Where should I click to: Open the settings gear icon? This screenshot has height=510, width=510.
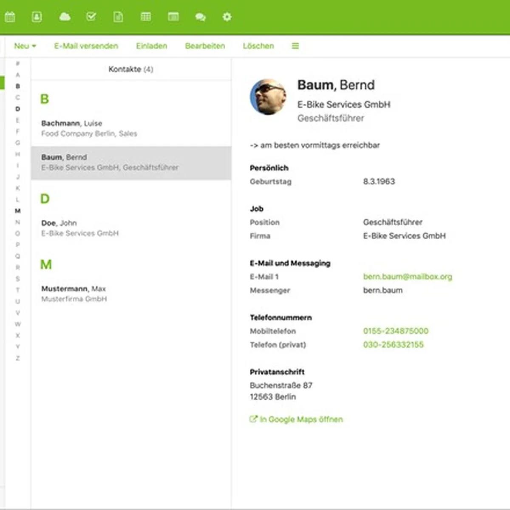[227, 17]
